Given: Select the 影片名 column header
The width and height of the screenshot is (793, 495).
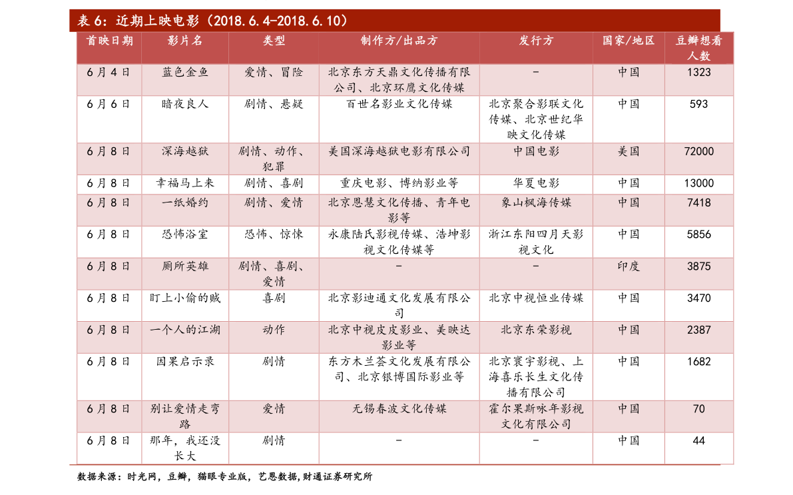Looking at the screenshot, I should point(185,41).
